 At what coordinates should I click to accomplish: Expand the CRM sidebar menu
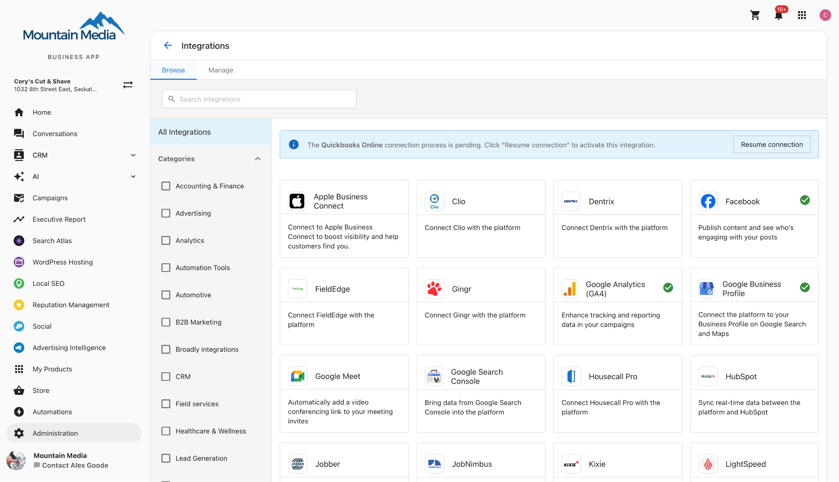point(133,155)
